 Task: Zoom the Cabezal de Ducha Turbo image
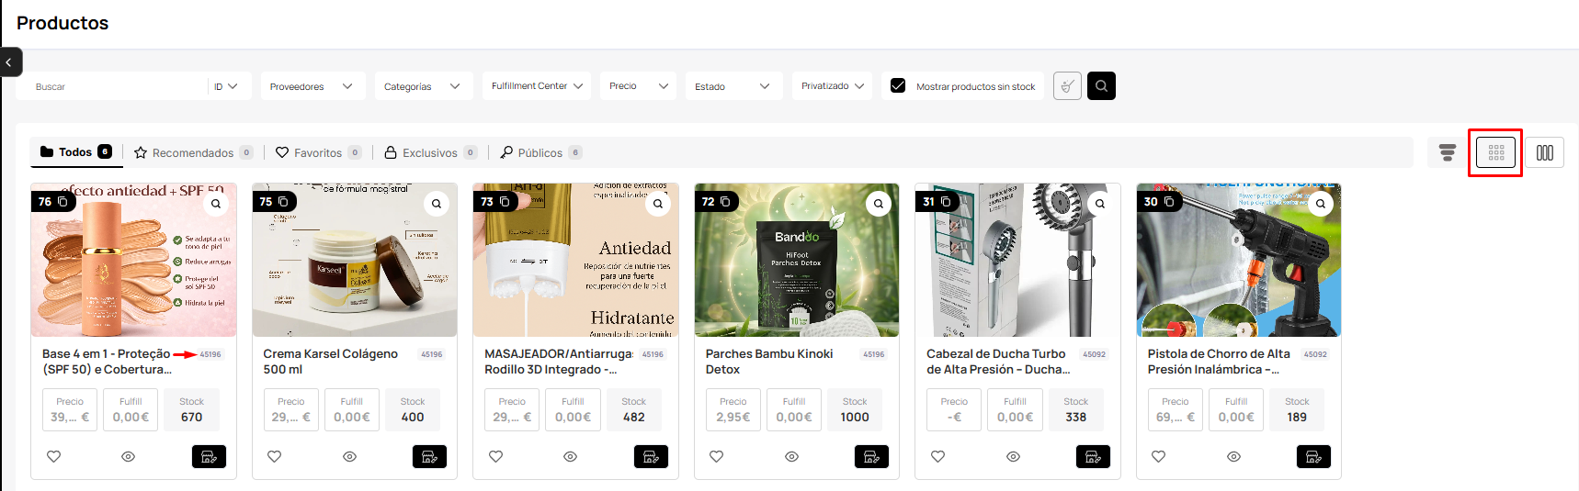(1100, 204)
